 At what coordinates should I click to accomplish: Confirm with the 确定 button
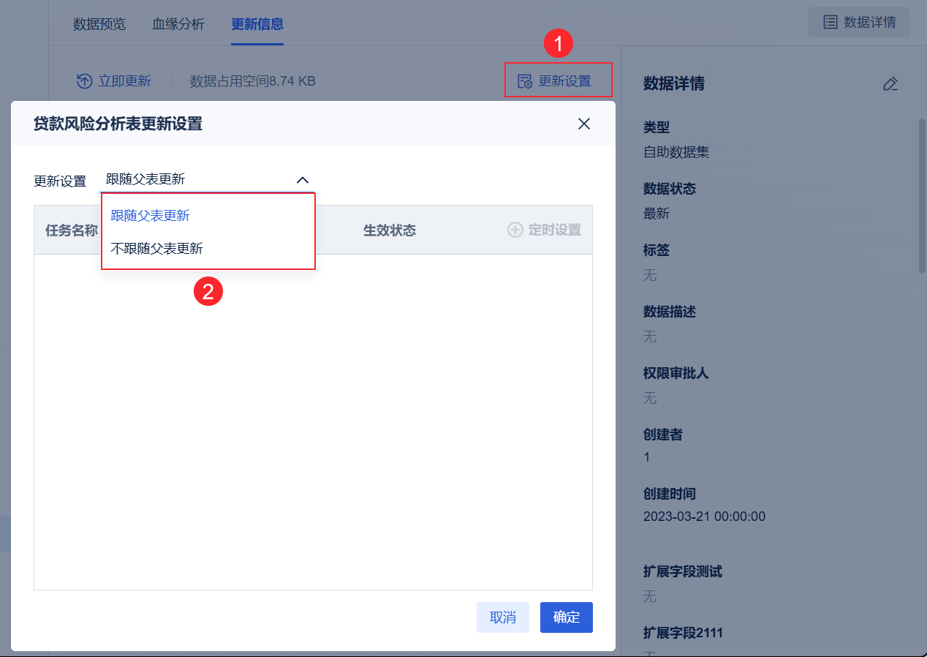coord(567,617)
